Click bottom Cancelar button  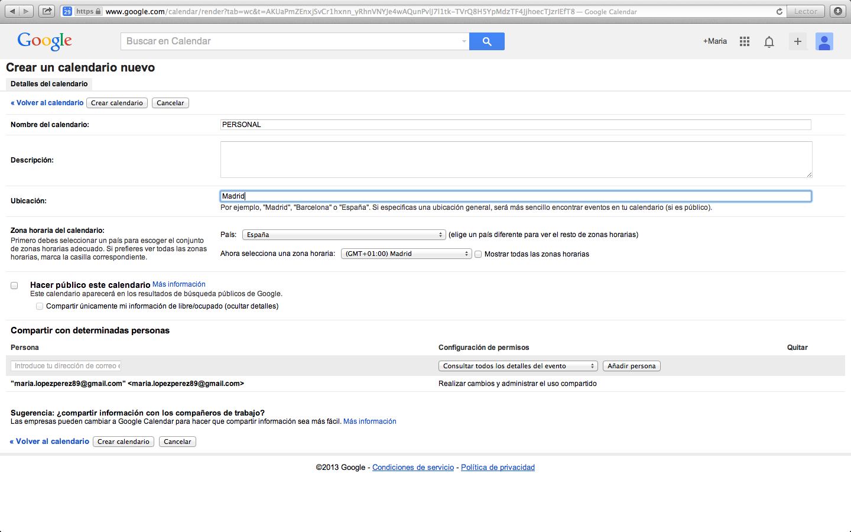177,442
